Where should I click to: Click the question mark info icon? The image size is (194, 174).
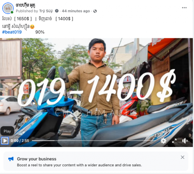point(57,11)
